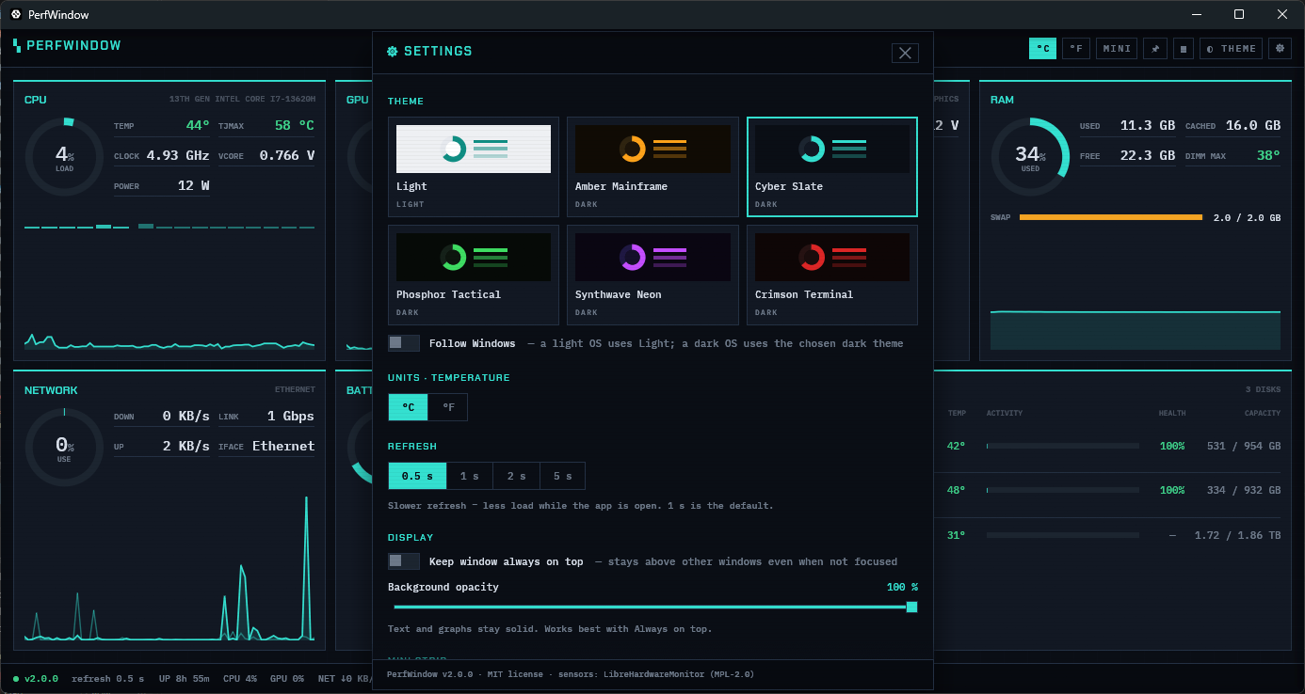
Task: Click the network LINK value 1 Gbps
Action: coord(291,416)
